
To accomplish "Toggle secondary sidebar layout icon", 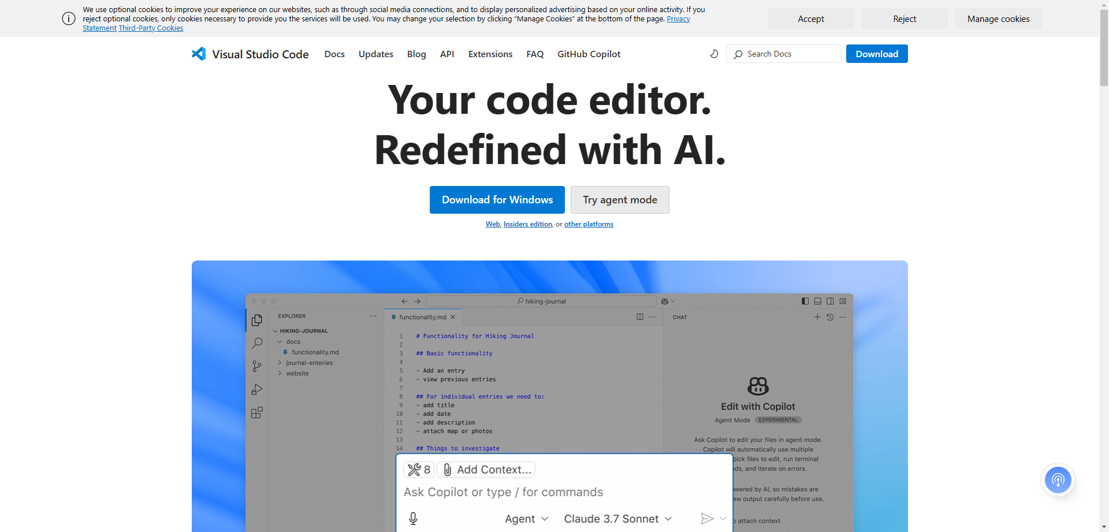I will tap(830, 301).
